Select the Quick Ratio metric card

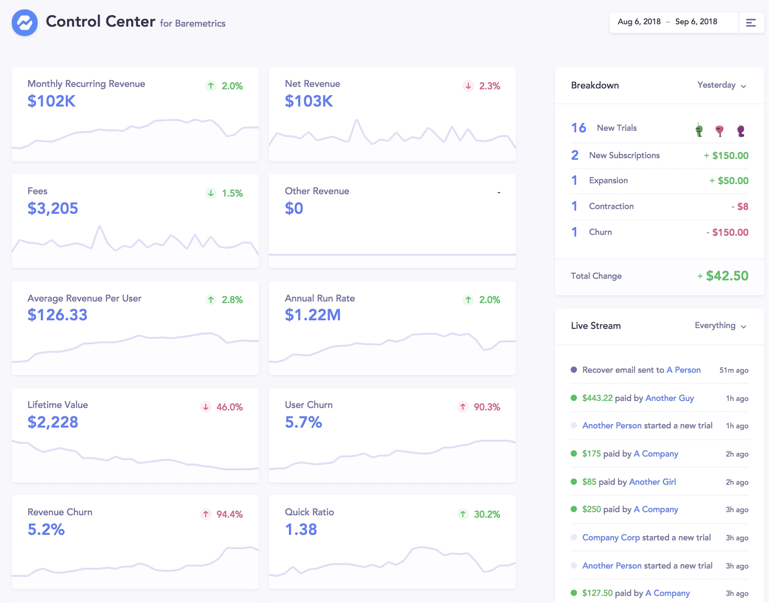point(392,542)
